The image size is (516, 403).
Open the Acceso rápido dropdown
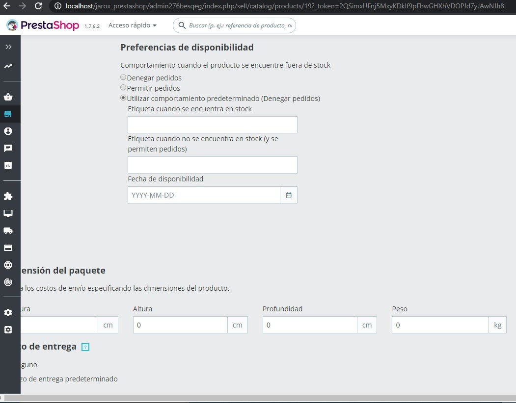[133, 25]
